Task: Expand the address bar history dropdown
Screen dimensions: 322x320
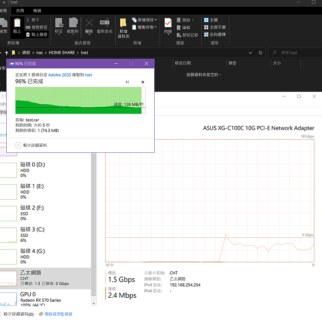Action: tap(250, 53)
